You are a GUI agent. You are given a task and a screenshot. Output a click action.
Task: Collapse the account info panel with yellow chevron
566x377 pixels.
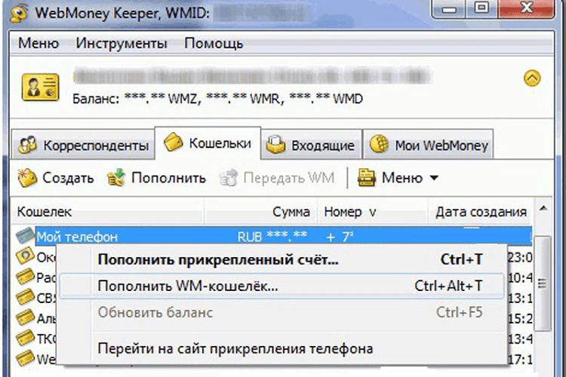click(532, 78)
